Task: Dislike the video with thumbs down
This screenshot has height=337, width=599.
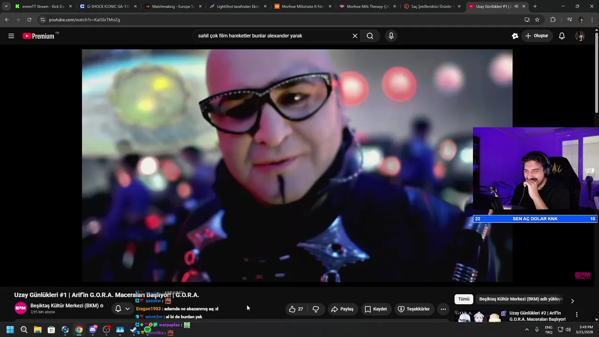Action: tap(316, 309)
